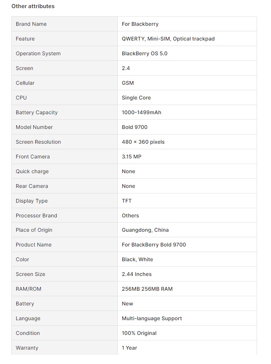
Task: Select the Brand Name attribute label
Action: [31, 24]
